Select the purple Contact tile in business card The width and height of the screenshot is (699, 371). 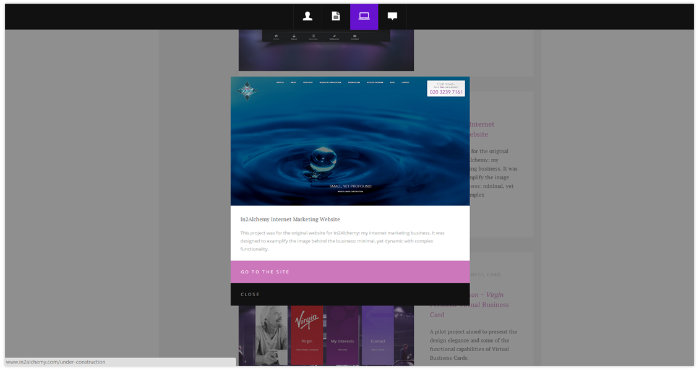click(x=377, y=334)
